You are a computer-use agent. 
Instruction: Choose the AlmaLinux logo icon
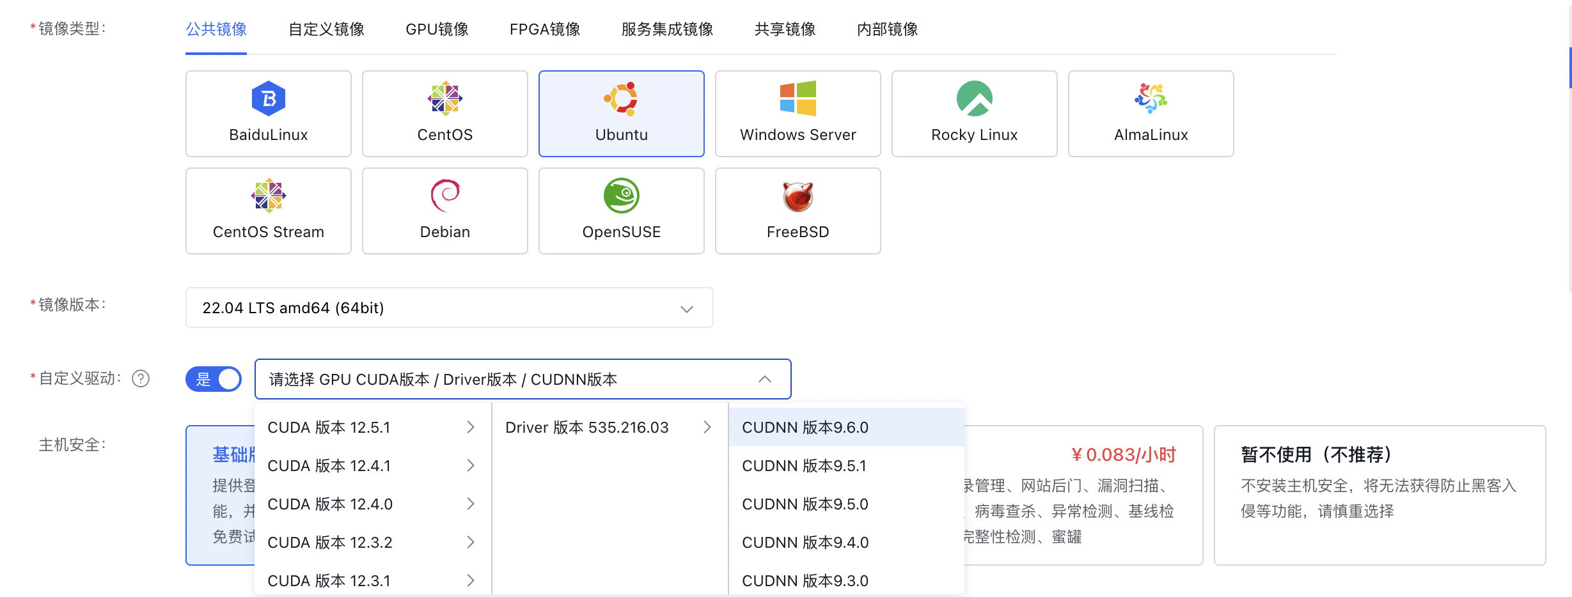pyautogui.click(x=1151, y=98)
